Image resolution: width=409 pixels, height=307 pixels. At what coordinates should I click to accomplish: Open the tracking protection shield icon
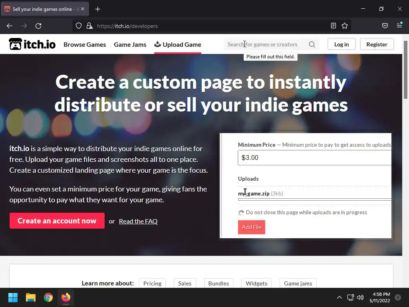tap(79, 26)
